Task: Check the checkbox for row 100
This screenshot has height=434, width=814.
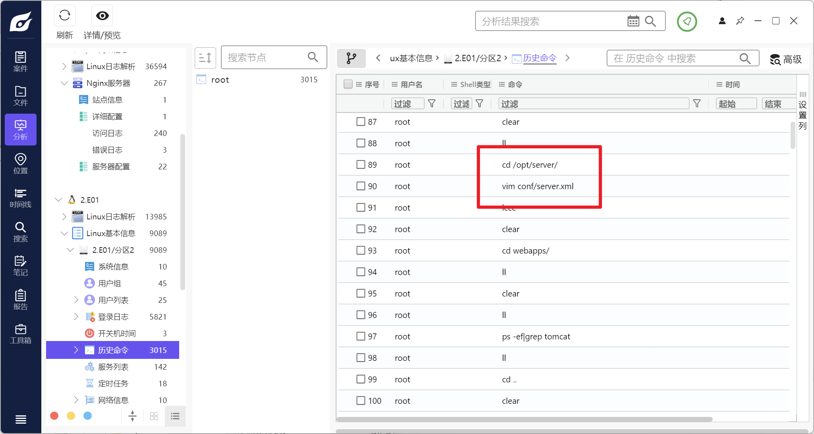Action: (x=361, y=401)
